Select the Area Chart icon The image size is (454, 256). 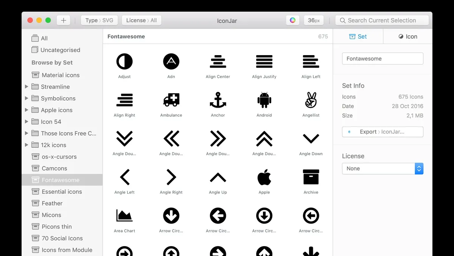[124, 216]
